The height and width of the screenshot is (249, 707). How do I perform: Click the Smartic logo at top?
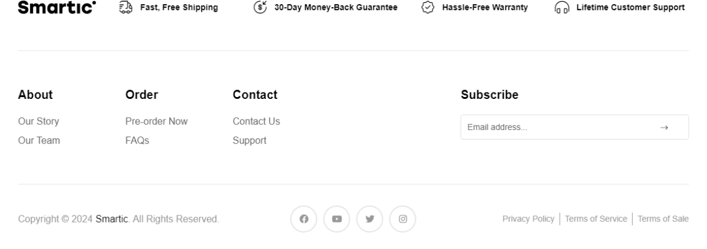(57, 8)
